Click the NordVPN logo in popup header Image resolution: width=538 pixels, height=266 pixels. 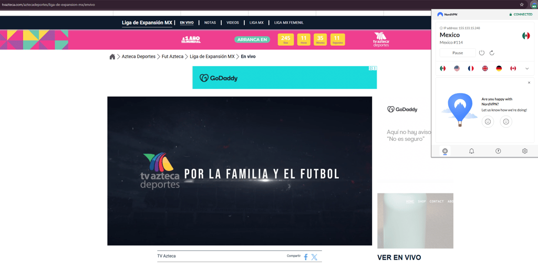pyautogui.click(x=448, y=14)
